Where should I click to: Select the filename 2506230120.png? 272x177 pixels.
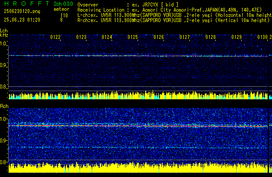pyautogui.click(x=22, y=11)
